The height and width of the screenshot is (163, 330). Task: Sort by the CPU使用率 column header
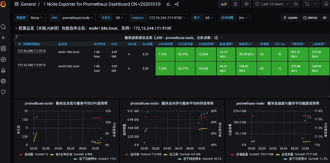(x=166, y=44)
